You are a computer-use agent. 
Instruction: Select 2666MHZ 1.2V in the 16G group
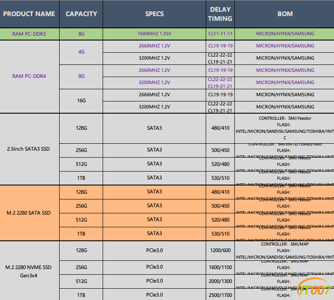(154, 94)
